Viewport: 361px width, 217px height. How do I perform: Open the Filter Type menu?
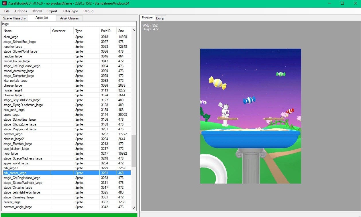(70, 11)
